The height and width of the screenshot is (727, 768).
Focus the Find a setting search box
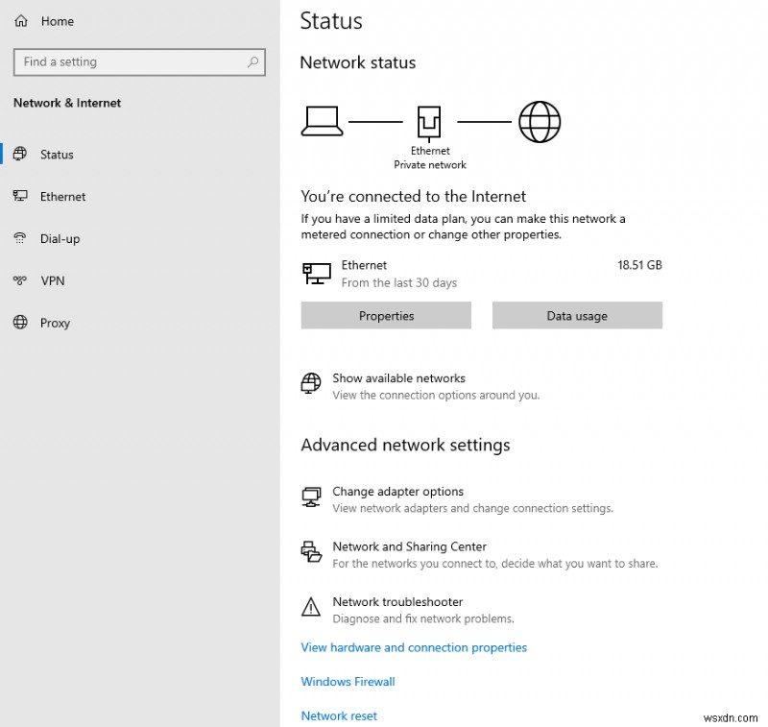tap(130, 62)
